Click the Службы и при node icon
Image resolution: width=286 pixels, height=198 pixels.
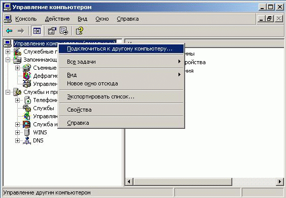17,92
